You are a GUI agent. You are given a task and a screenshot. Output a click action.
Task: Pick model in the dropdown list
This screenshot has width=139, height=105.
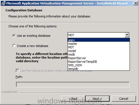[99, 51]
